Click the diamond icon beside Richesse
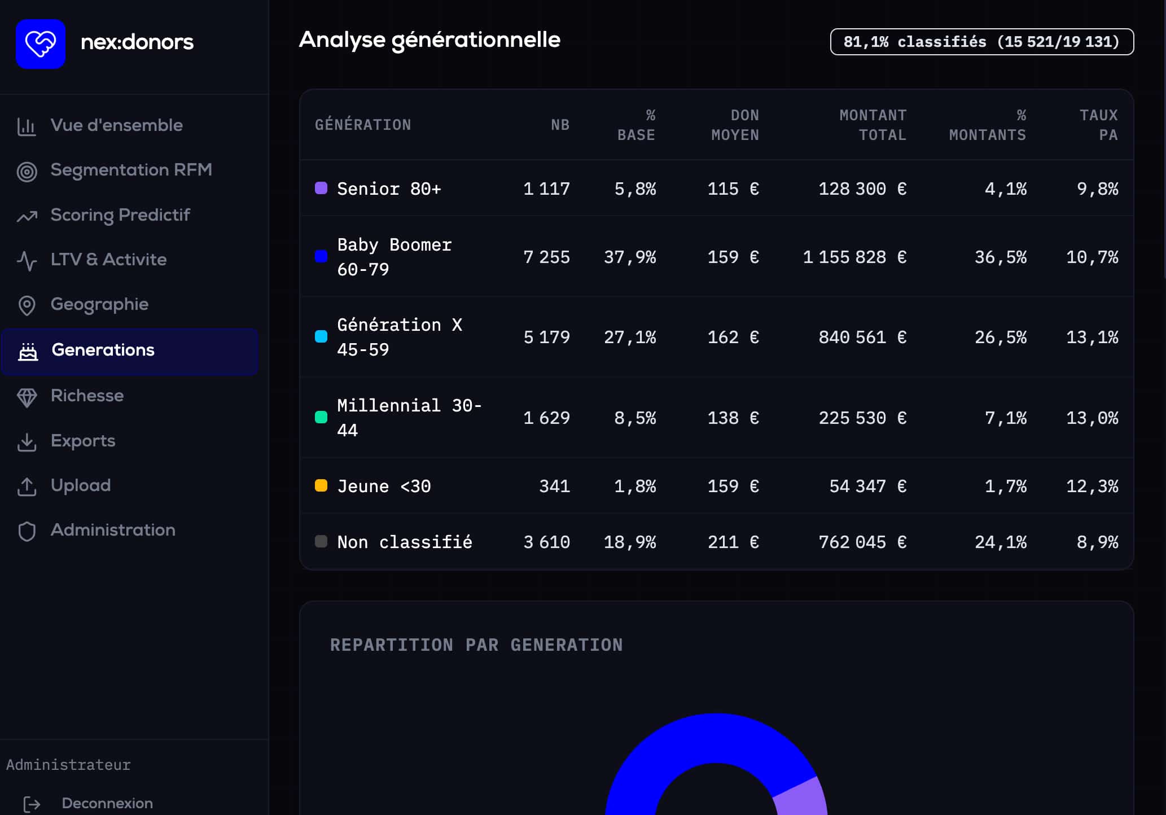 pyautogui.click(x=27, y=397)
